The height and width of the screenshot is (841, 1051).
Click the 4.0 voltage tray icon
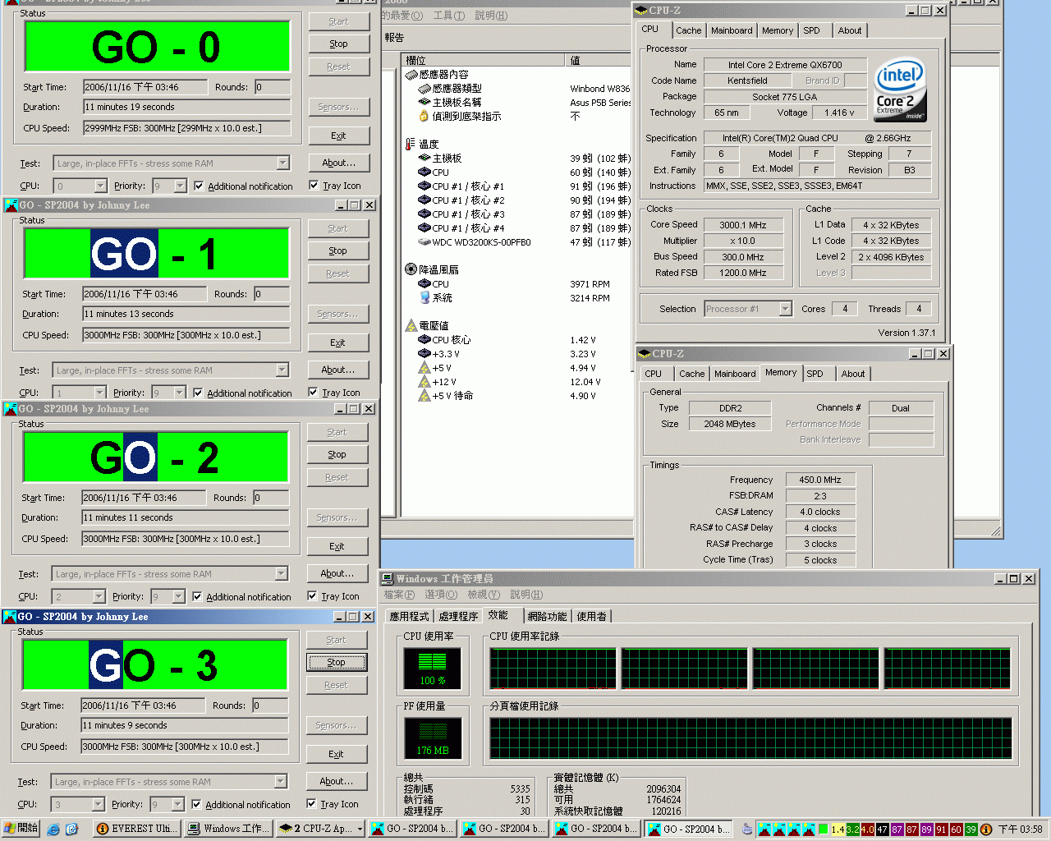[x=867, y=830]
